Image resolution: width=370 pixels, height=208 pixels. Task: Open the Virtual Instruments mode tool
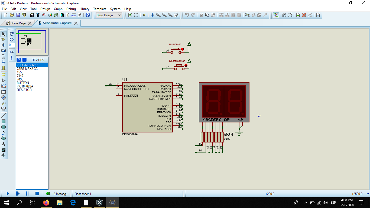point(4,109)
